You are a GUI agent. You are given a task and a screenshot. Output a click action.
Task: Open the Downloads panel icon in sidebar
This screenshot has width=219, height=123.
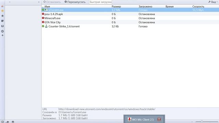[x=2, y=26]
